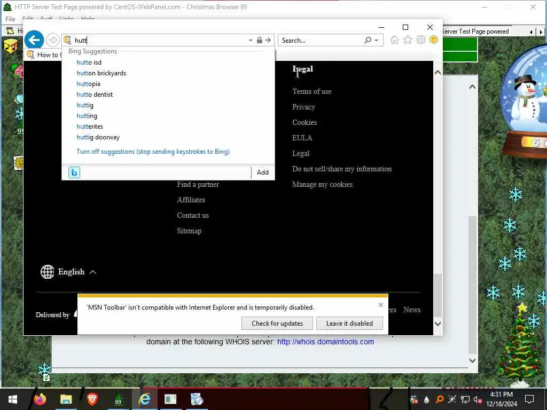Click the smiley feedback icon
The height and width of the screenshot is (410, 547).
point(434,40)
